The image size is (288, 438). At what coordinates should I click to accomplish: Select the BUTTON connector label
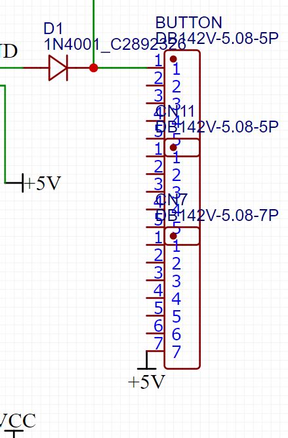[189, 23]
